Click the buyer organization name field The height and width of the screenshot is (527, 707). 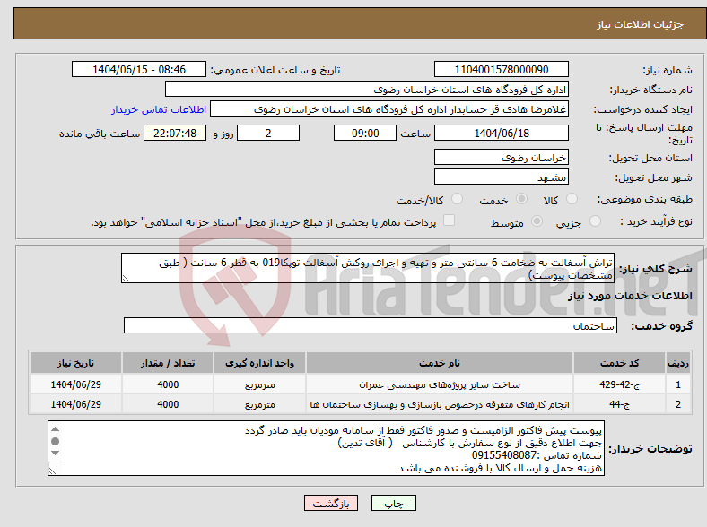point(367,90)
